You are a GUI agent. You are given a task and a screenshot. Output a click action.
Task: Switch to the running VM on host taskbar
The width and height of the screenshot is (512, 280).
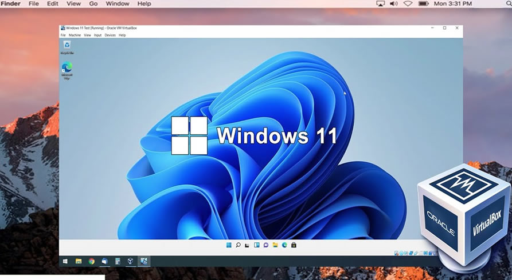[x=144, y=261]
